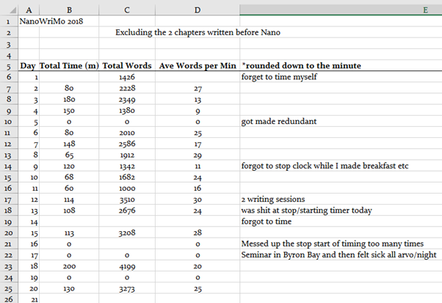Select the row 5 header

tap(8, 65)
